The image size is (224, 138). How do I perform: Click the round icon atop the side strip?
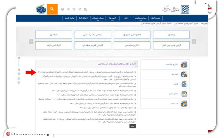click(19, 58)
